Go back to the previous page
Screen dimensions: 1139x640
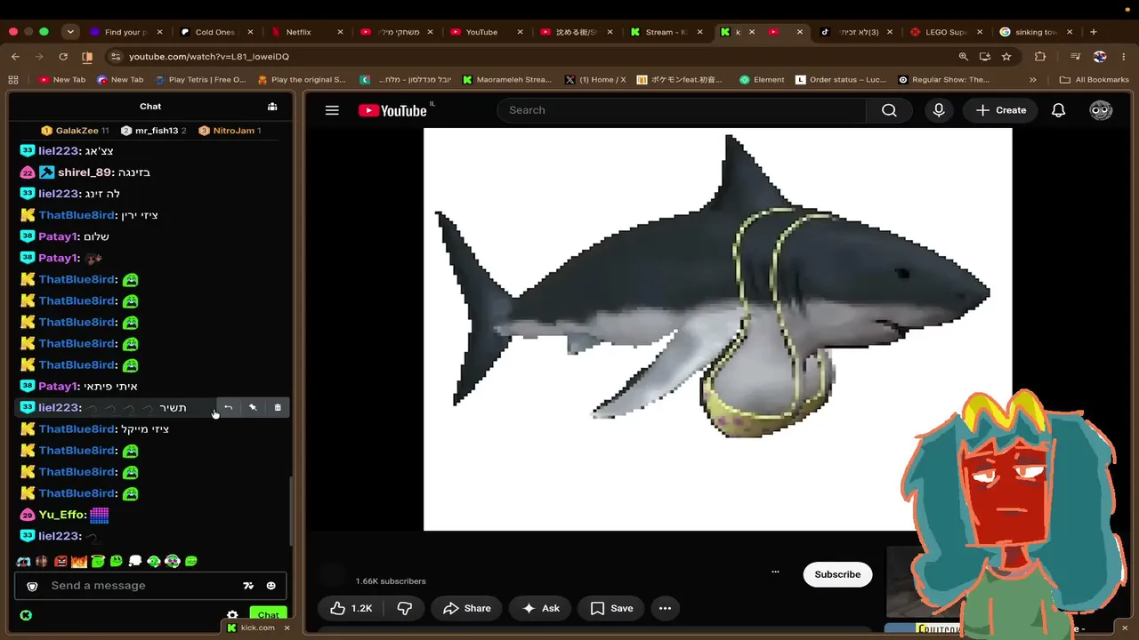click(x=15, y=56)
